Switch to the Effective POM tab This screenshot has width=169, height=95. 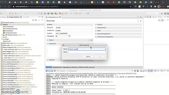(x=83, y=67)
